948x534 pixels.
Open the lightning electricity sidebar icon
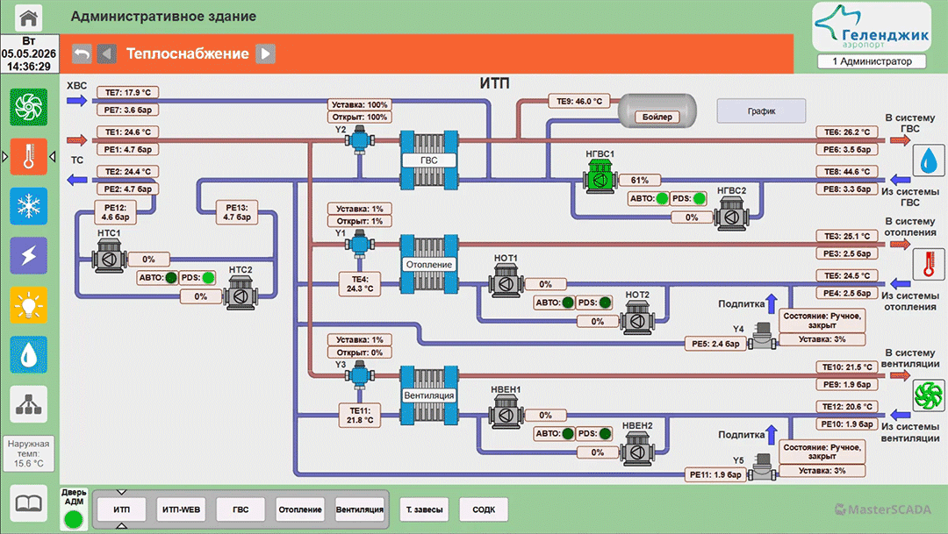28,255
